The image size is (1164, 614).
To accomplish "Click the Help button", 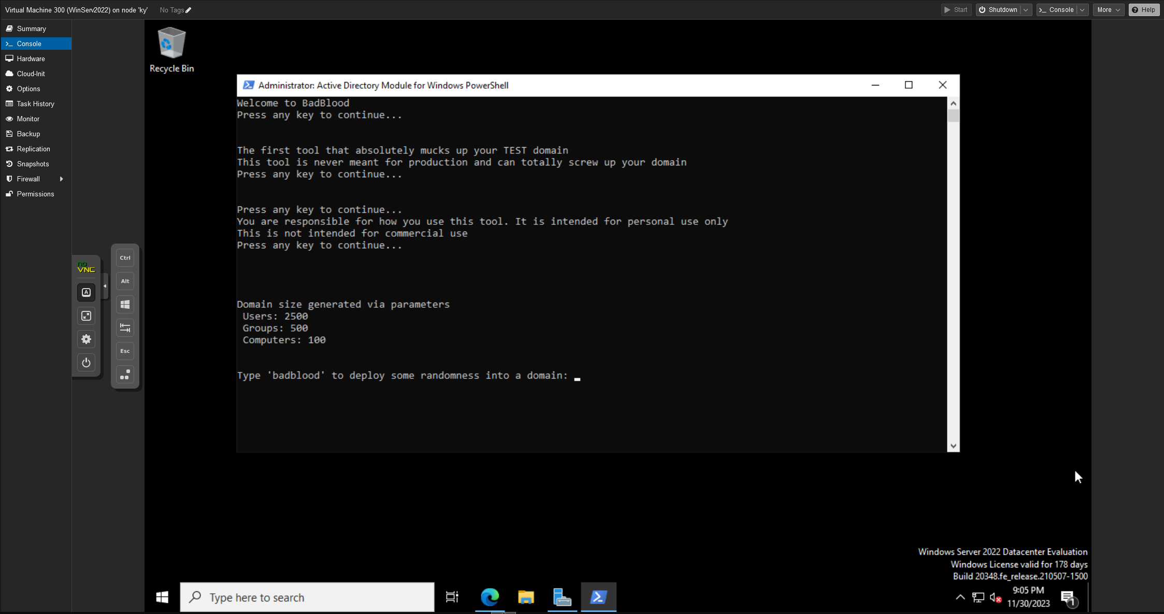I will click(x=1144, y=10).
